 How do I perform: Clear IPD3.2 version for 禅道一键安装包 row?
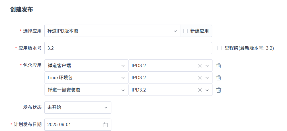pyautogui.click(x=200, y=90)
